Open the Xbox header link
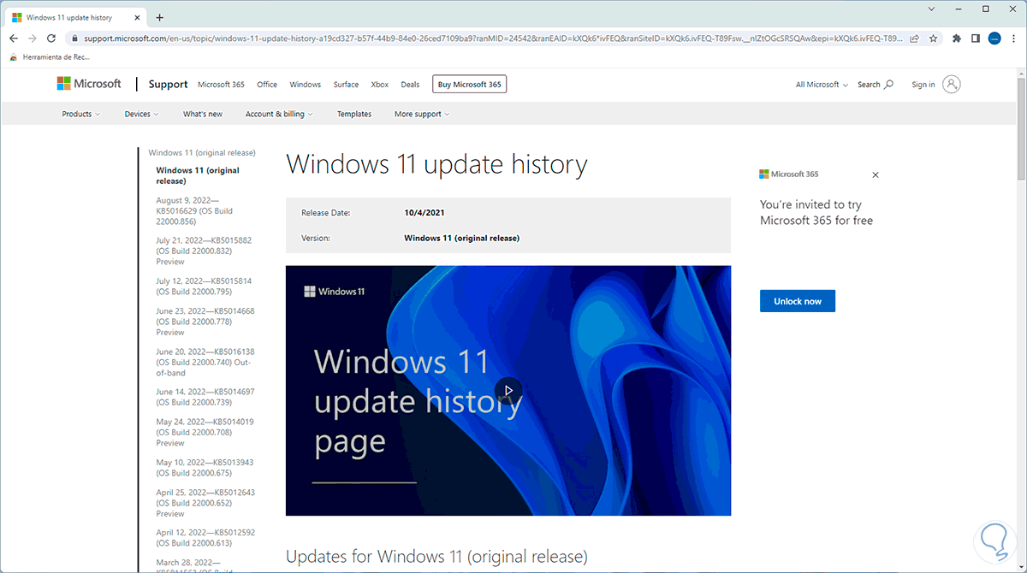This screenshot has height=573, width=1027. click(380, 85)
